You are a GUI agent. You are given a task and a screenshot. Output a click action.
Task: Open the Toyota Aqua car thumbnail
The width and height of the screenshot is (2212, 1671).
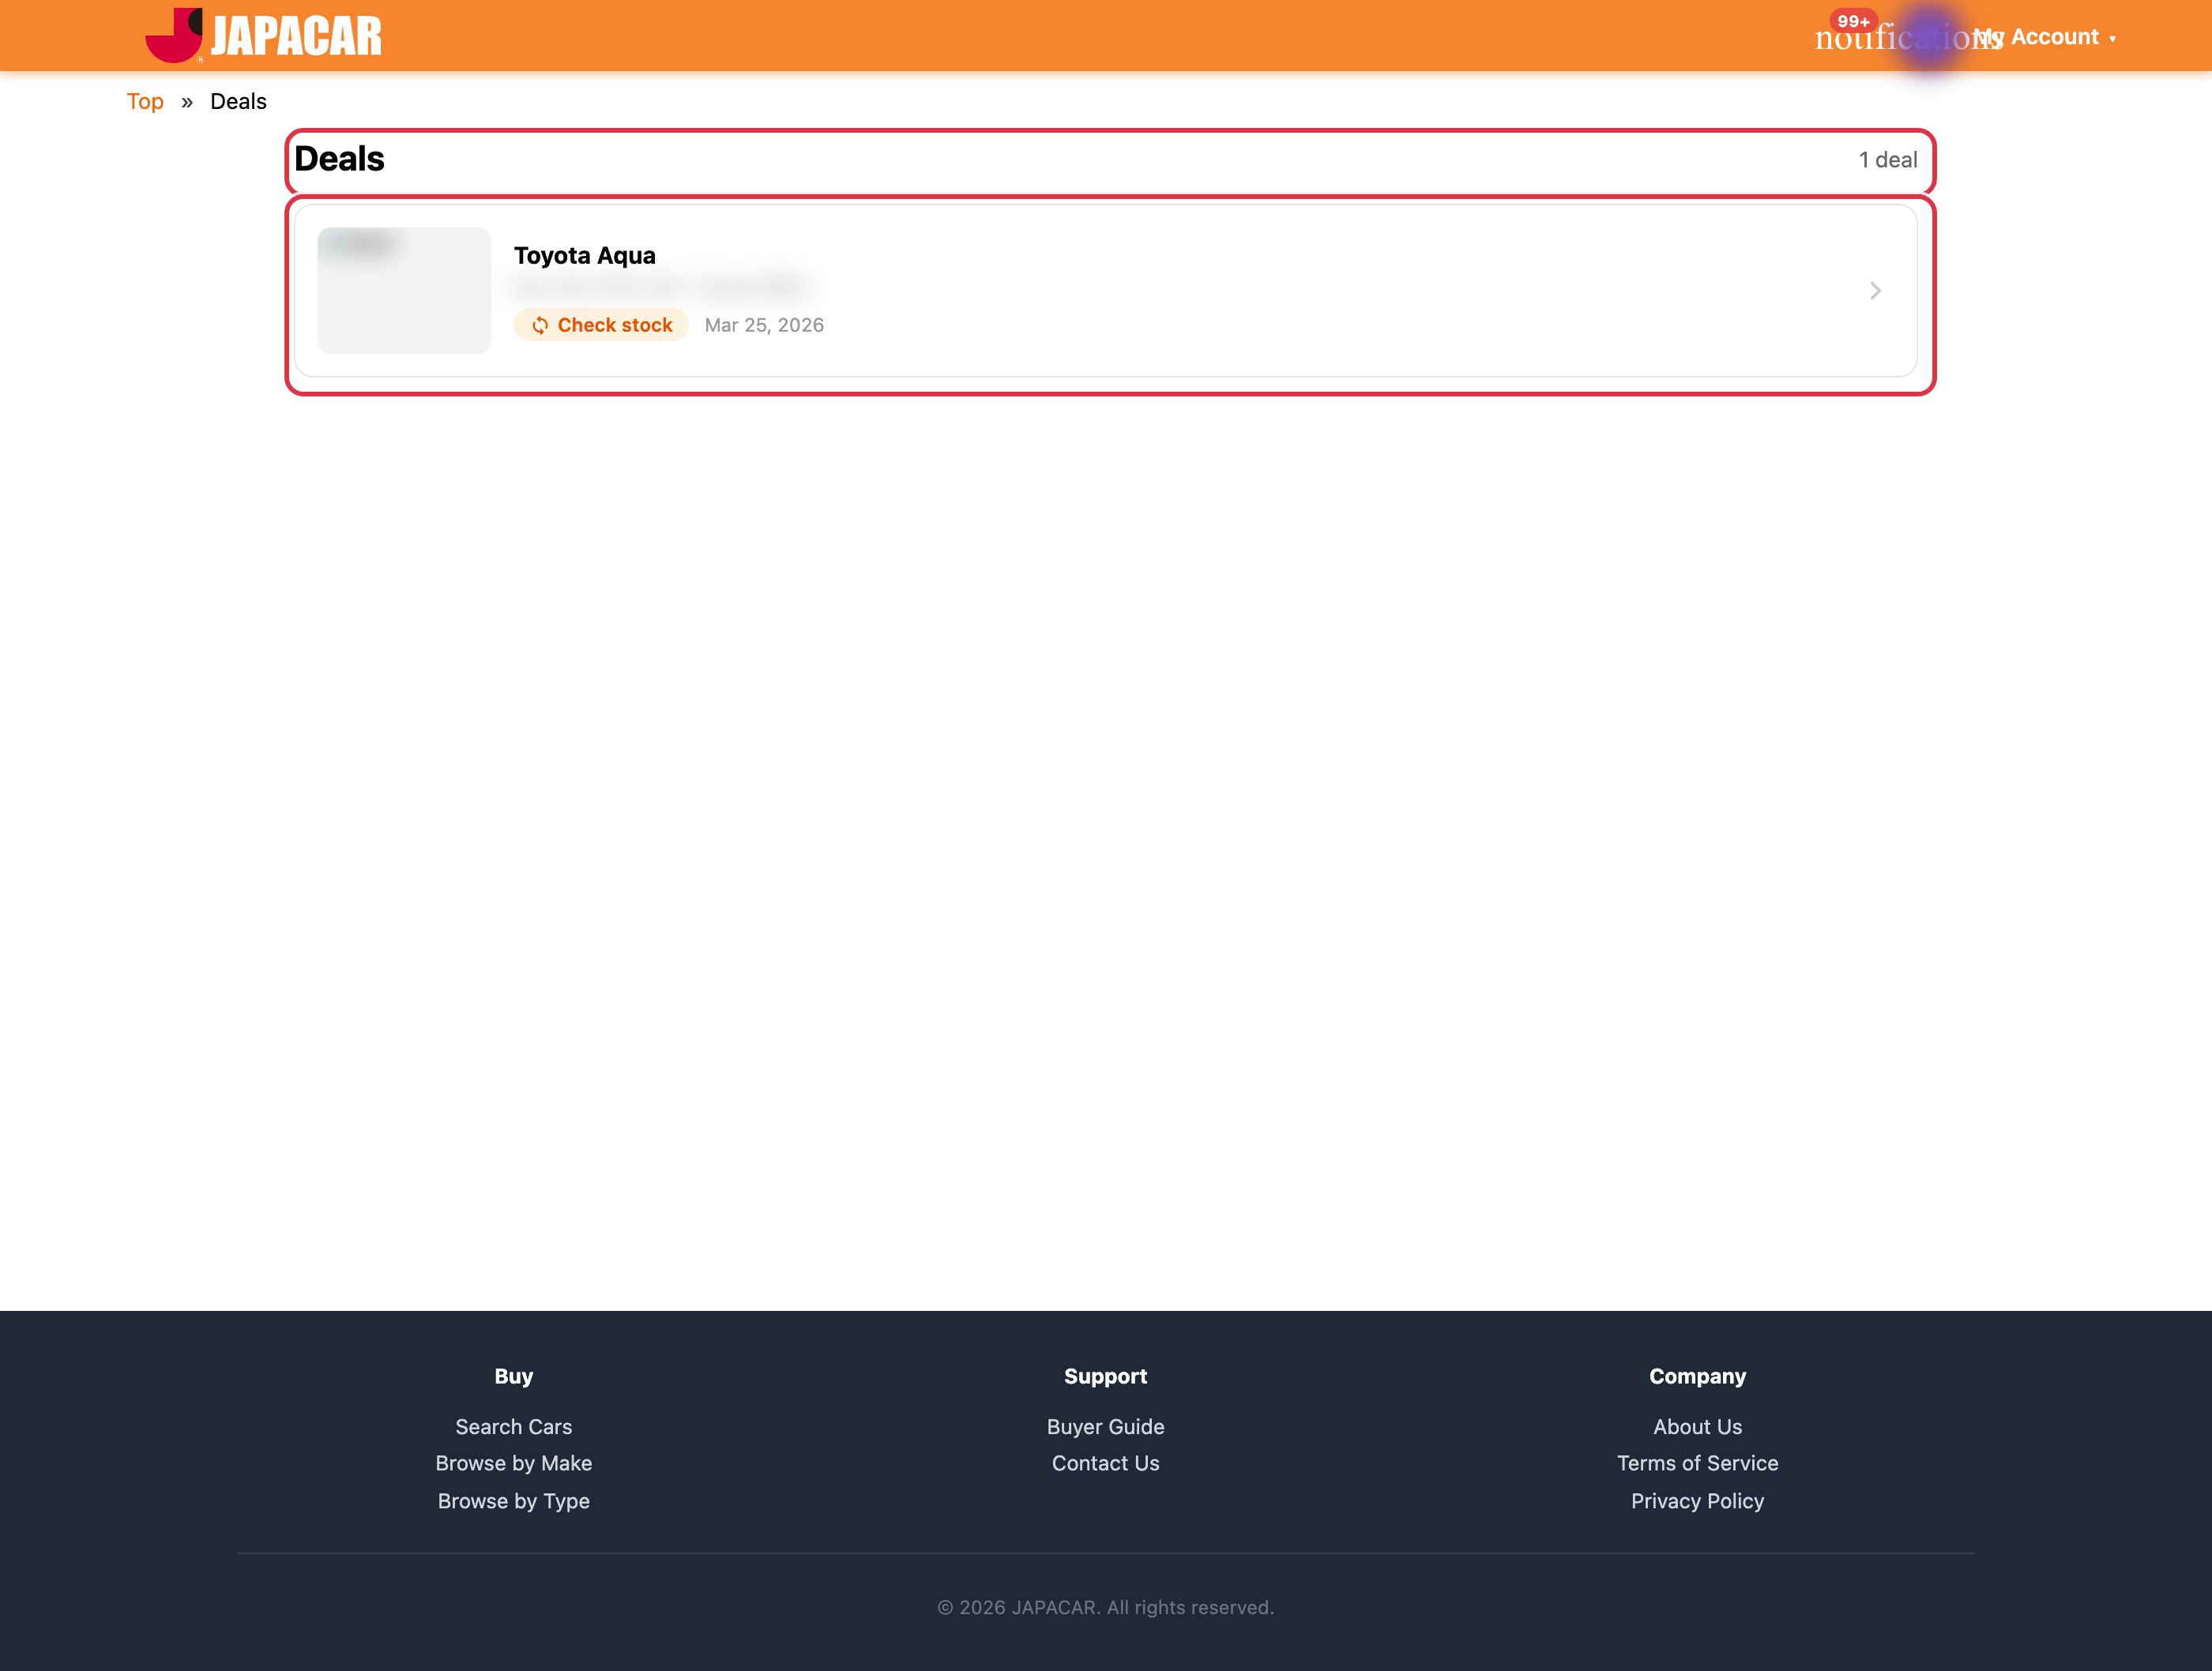[404, 290]
